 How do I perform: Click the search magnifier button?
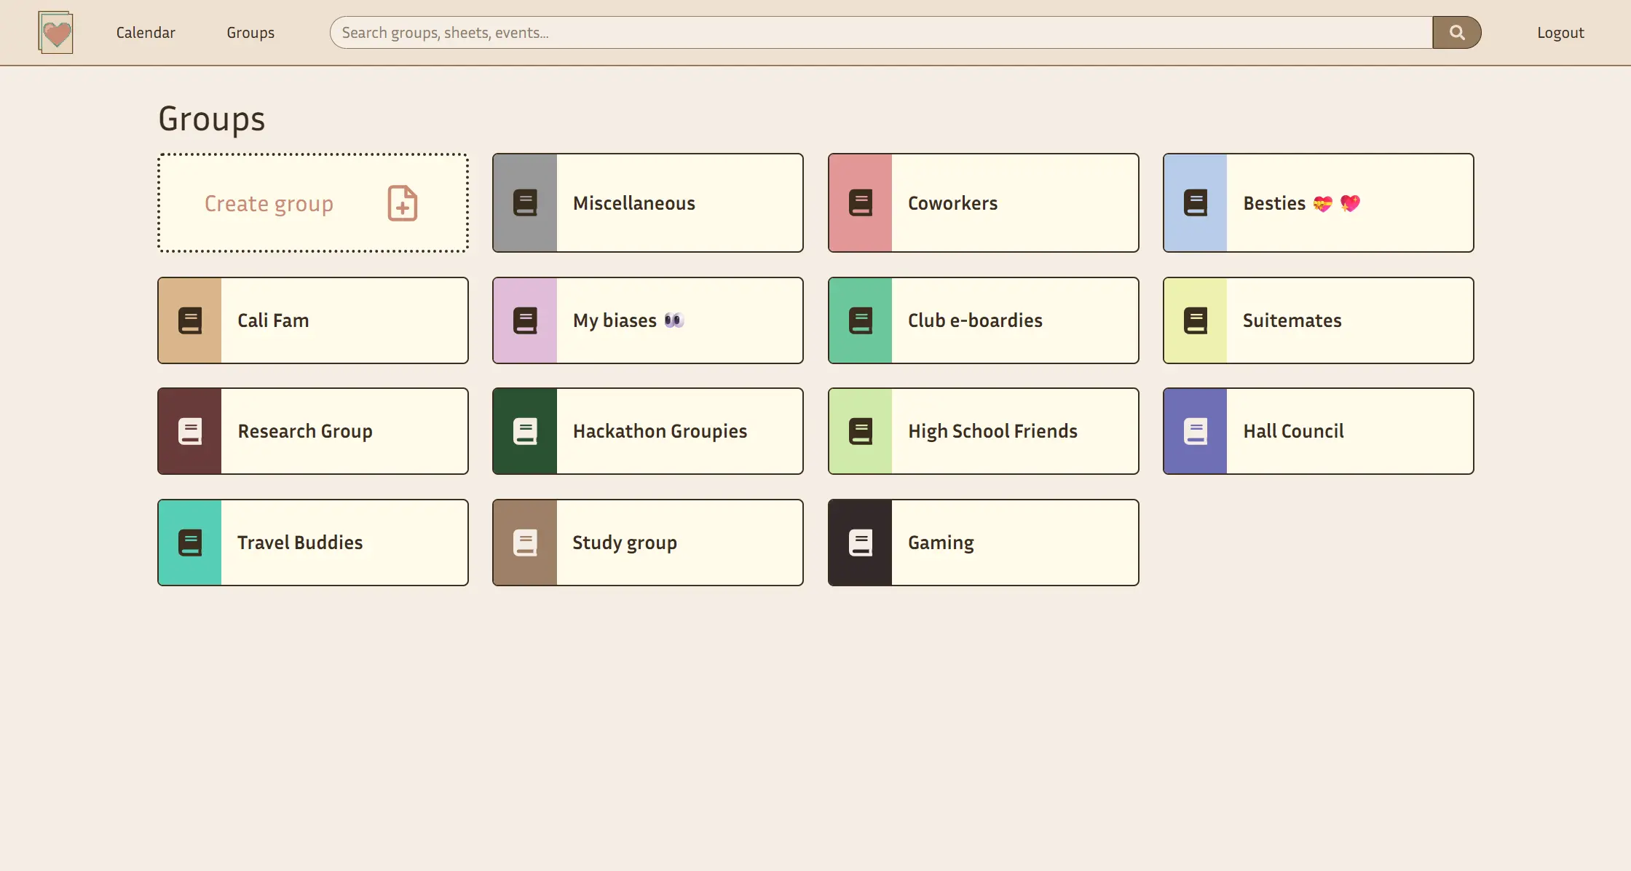[x=1456, y=33]
